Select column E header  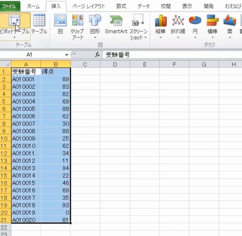(x=145, y=64)
